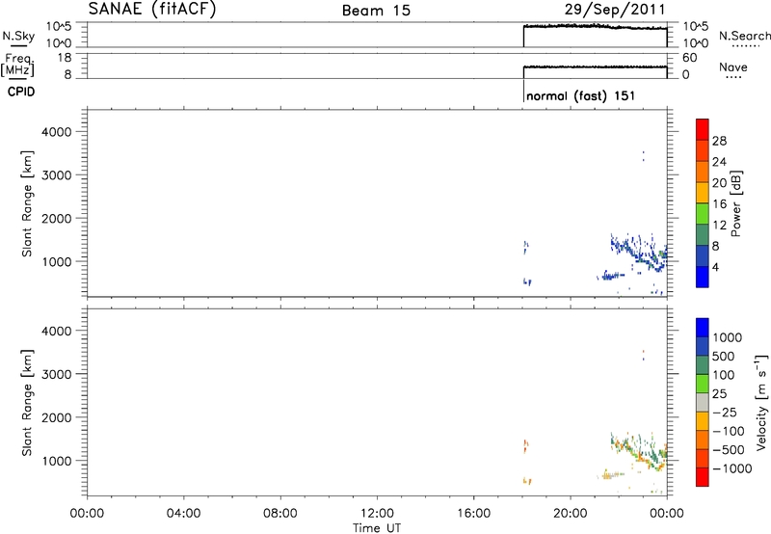Select the 4 tick on Power colorbar
771x534 pixels.
point(716,268)
